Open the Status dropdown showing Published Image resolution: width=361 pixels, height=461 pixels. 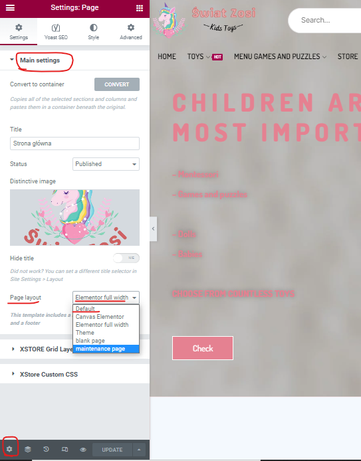coord(106,164)
